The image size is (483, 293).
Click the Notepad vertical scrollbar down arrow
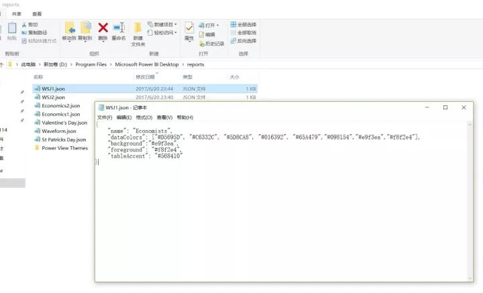pyautogui.click(x=470, y=278)
